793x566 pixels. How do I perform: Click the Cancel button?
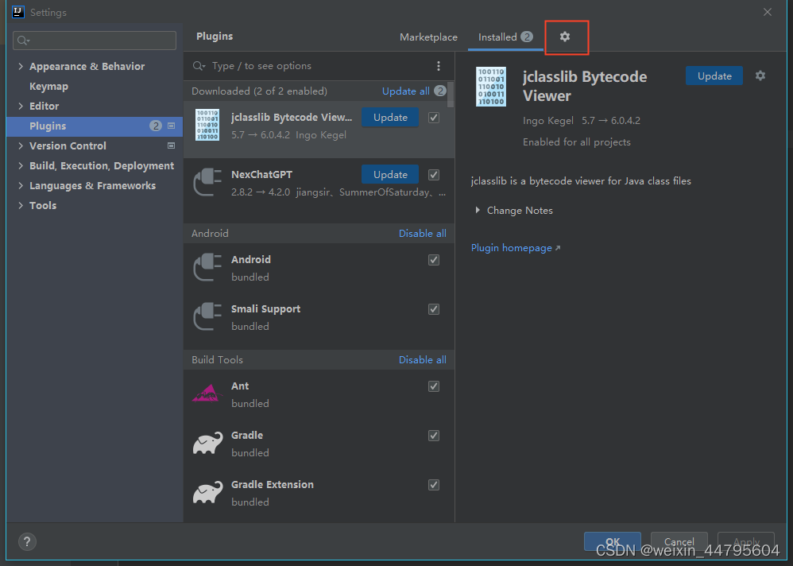point(679,541)
